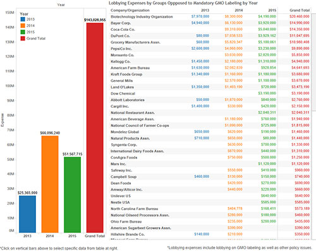Select the Ohio Farm Bureau row label

[126, 222]
